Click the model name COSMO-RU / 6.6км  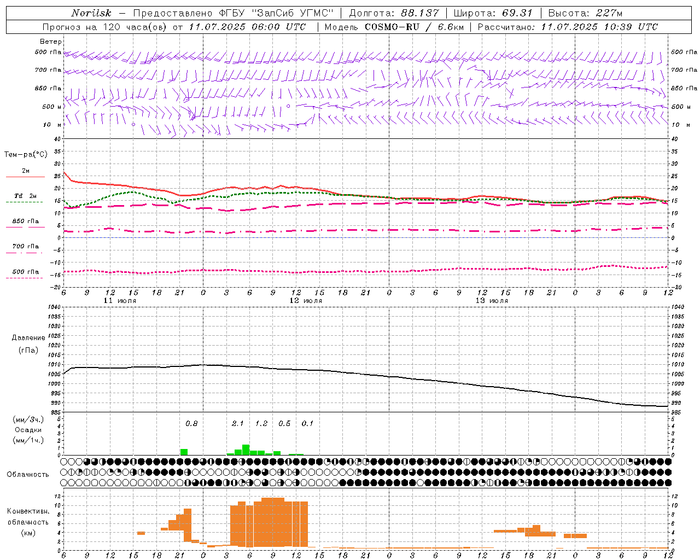coord(415,27)
